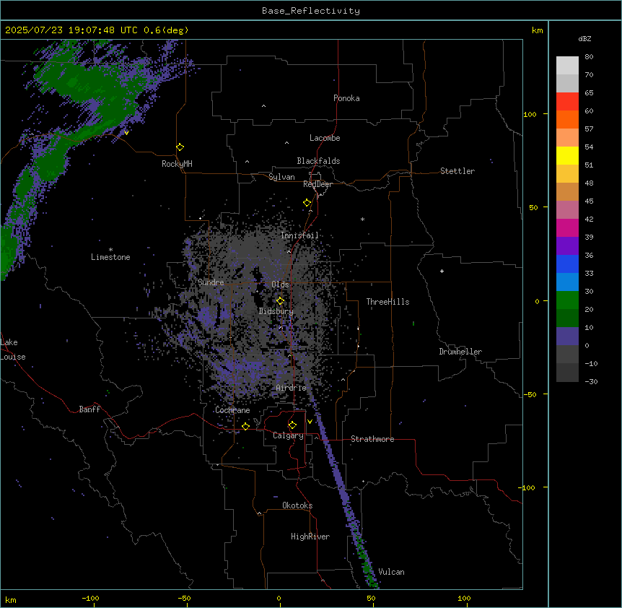Select the yellow diamond marker below Cochrane
The height and width of the screenshot is (608, 622).
coord(245,426)
